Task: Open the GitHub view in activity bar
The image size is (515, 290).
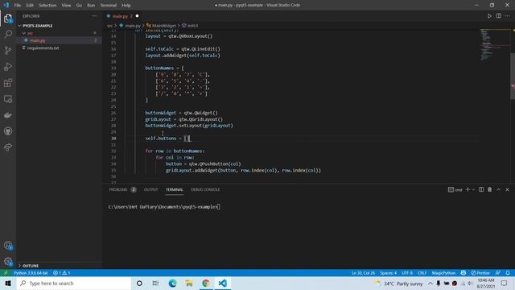Action: [x=8, y=131]
